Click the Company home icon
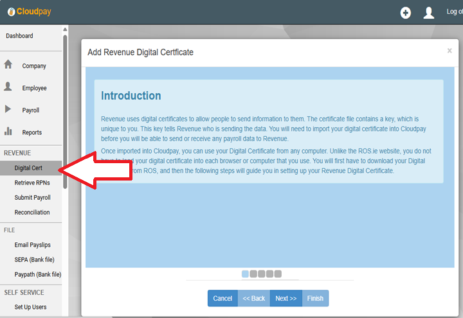Viewport: 463px width, 318px height. 8,65
